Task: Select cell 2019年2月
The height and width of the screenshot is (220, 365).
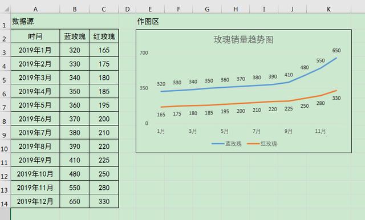Action: tap(35, 64)
